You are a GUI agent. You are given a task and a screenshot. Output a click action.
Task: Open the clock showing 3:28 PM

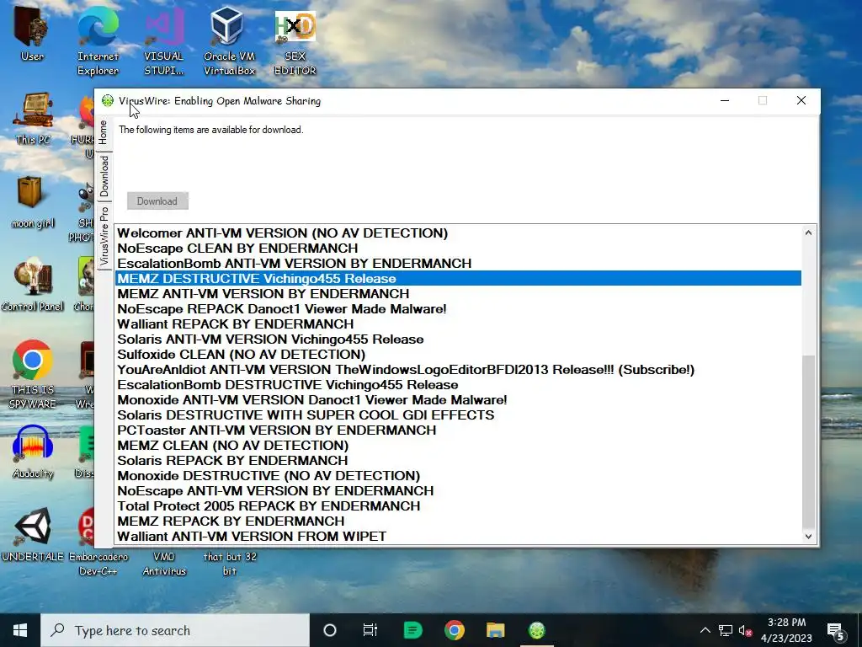pyautogui.click(x=786, y=630)
